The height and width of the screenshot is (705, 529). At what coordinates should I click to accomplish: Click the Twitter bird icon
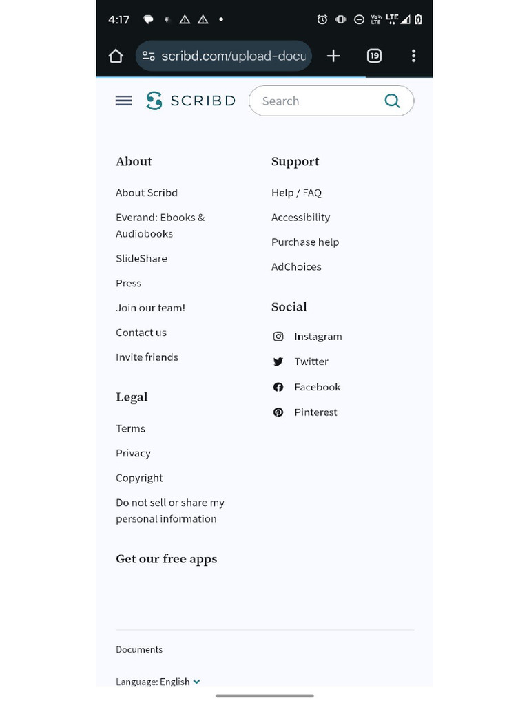coord(278,361)
